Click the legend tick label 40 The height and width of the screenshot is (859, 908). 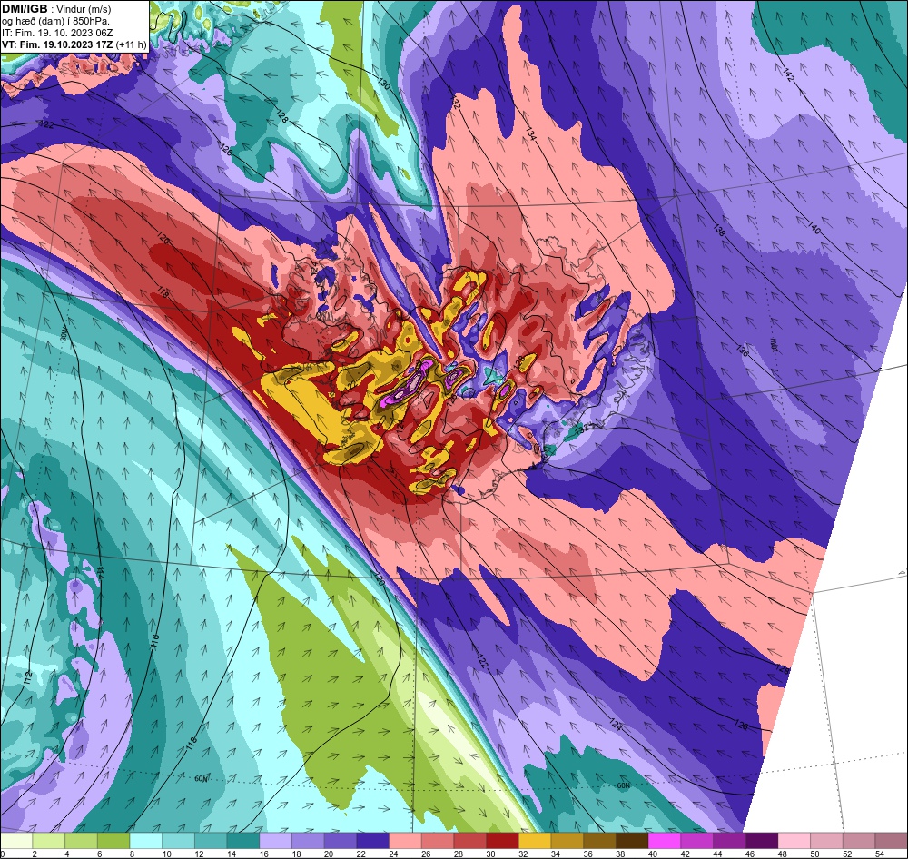coord(653,854)
